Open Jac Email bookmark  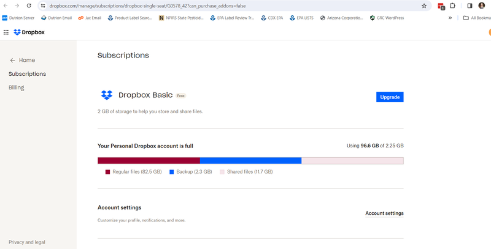(x=90, y=18)
